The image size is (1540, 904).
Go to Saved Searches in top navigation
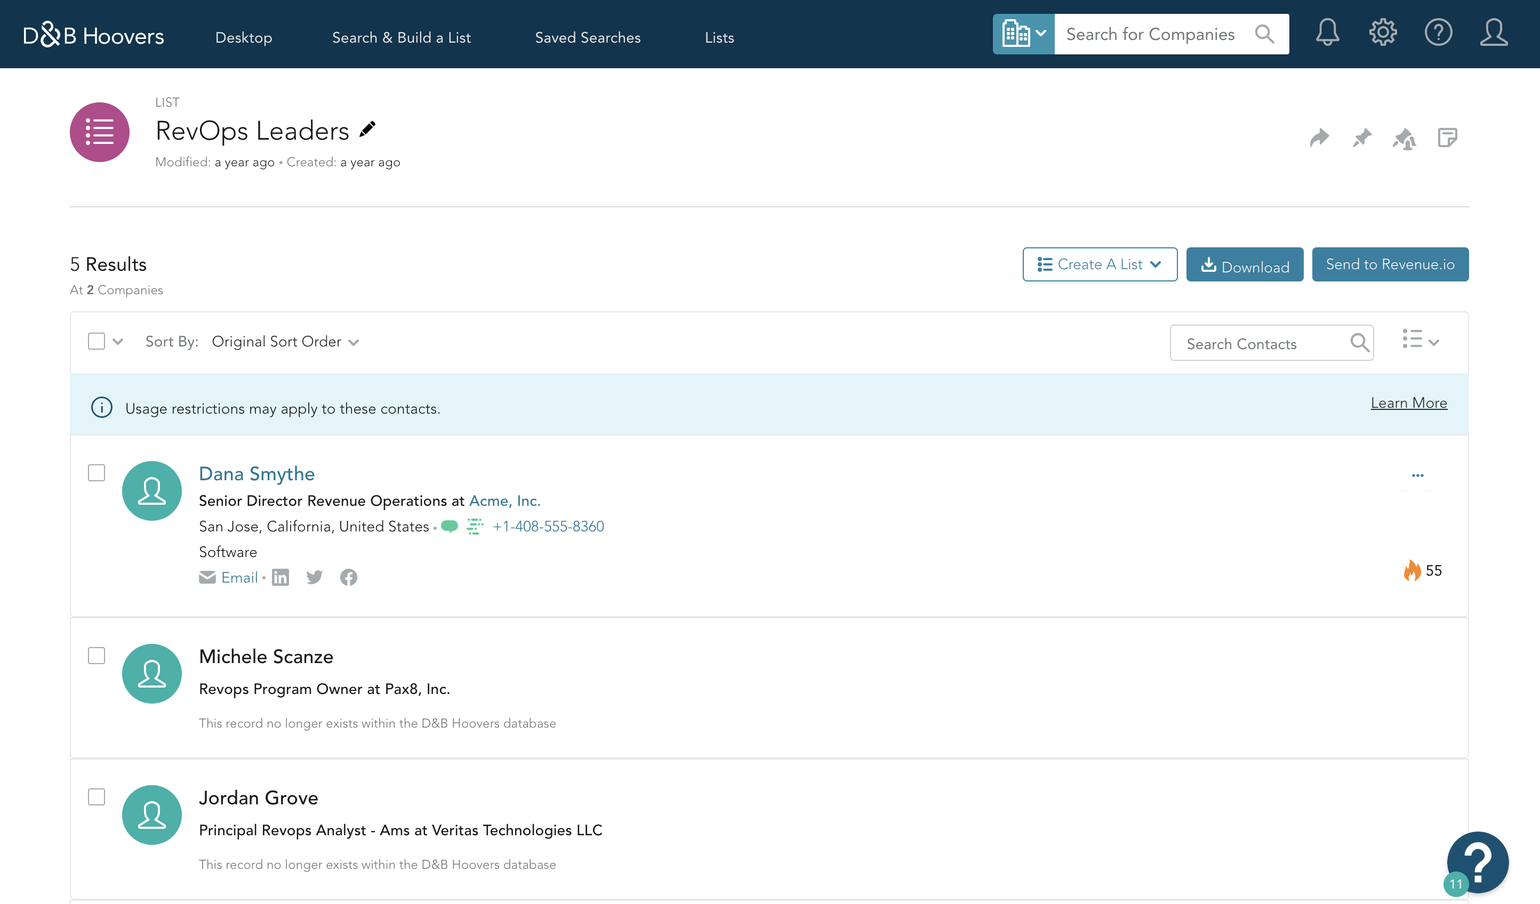[587, 37]
